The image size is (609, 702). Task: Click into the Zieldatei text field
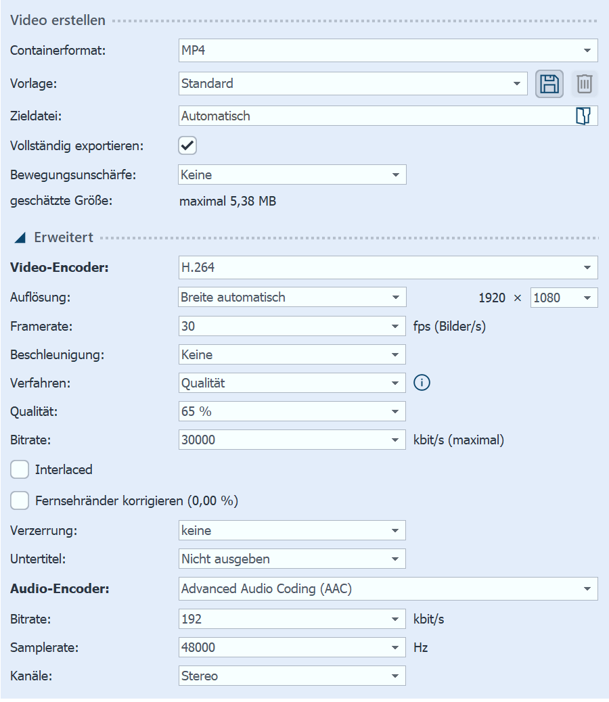pyautogui.click(x=372, y=116)
